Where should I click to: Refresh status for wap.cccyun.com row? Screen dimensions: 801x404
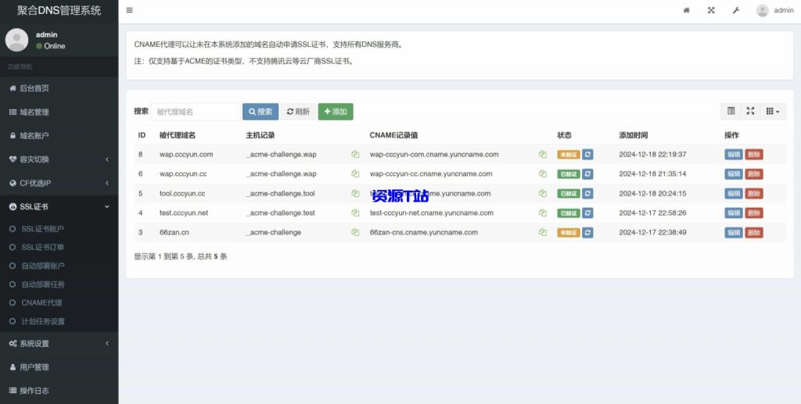pos(587,154)
